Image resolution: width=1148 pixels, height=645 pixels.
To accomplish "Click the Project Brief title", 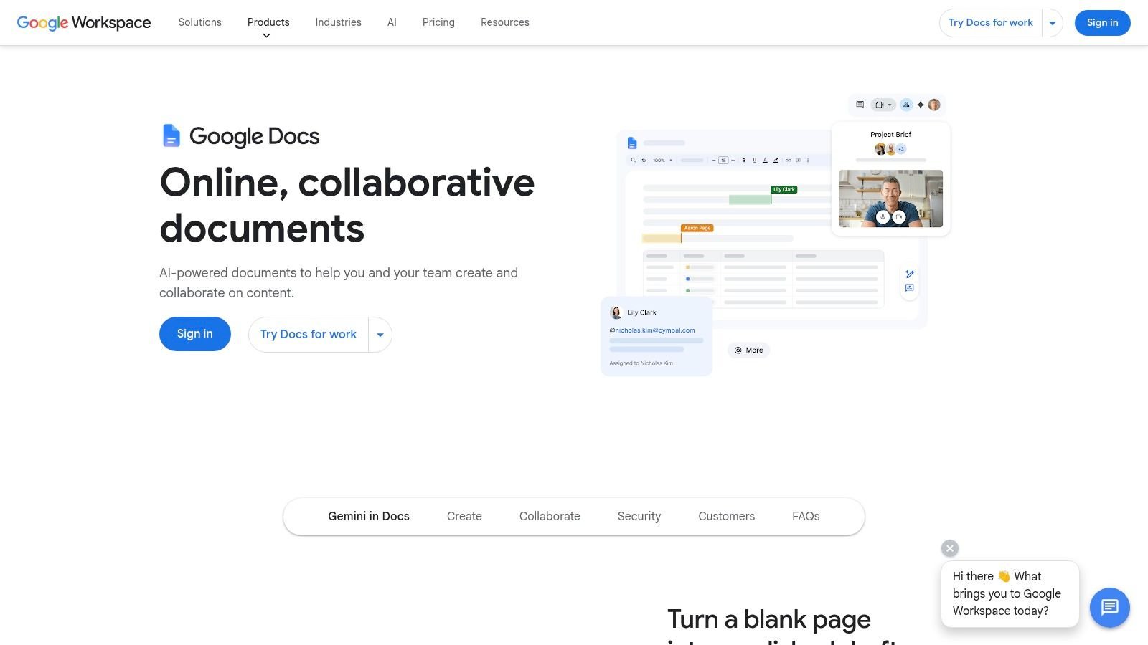I will tap(891, 134).
